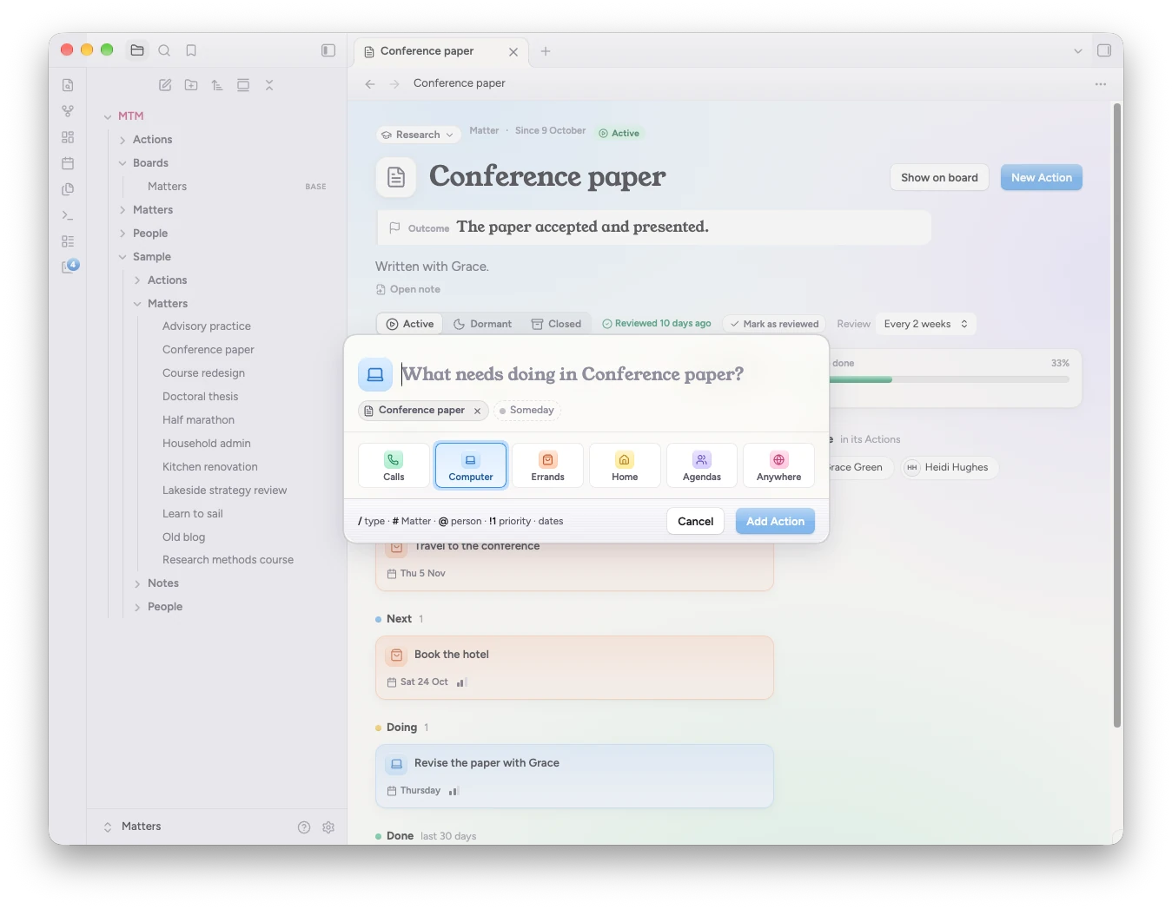The width and height of the screenshot is (1172, 909).
Task: Cancel the new action dialog
Action: coord(695,521)
